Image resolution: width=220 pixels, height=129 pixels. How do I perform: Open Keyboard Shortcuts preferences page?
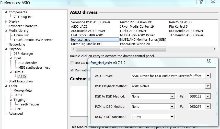click(23, 26)
